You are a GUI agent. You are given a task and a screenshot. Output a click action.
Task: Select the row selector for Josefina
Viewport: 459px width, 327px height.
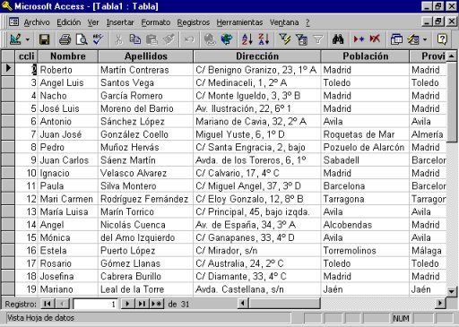click(x=8, y=276)
